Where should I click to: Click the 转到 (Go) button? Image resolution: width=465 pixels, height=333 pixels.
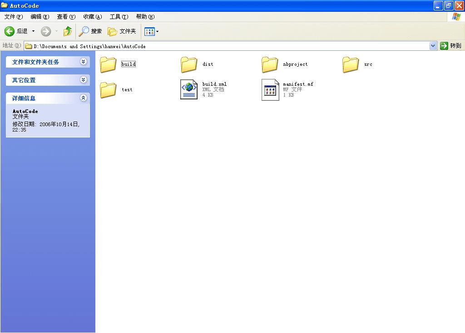coord(451,46)
